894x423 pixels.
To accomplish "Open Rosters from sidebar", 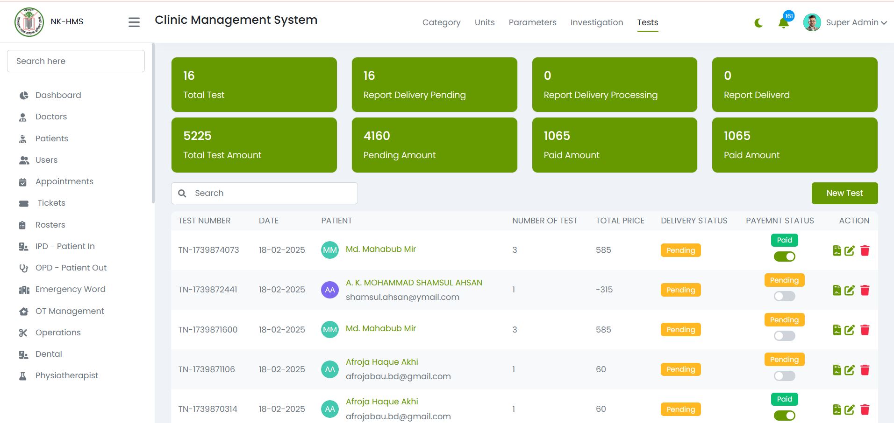I will coord(42,225).
